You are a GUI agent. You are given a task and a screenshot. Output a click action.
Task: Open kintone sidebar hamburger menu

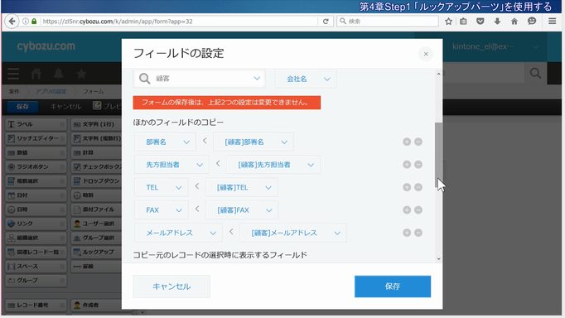[13, 74]
